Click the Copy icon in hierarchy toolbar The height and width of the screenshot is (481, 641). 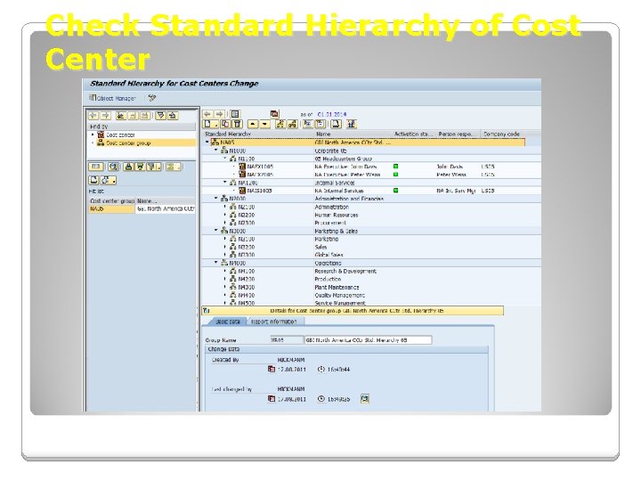coord(225,125)
